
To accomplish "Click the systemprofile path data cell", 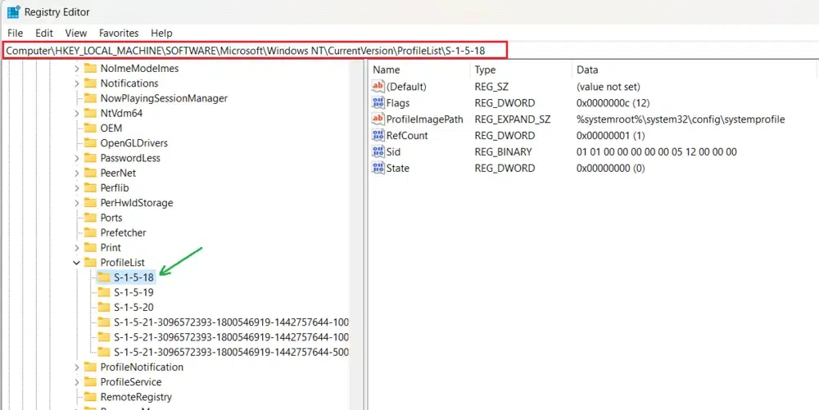I will (681, 119).
